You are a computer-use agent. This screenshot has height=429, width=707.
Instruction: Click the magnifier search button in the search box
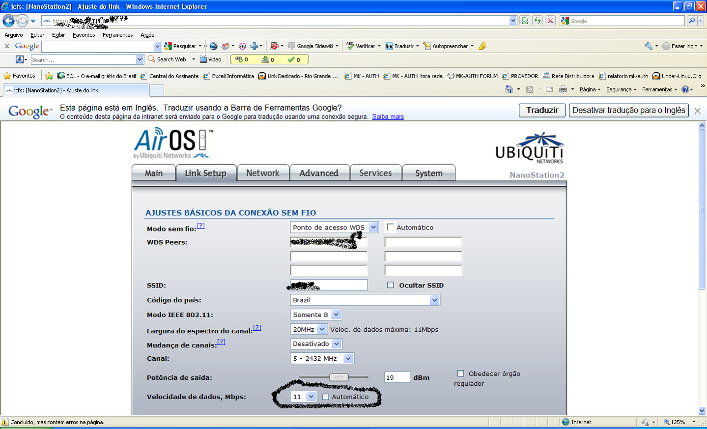(692, 21)
